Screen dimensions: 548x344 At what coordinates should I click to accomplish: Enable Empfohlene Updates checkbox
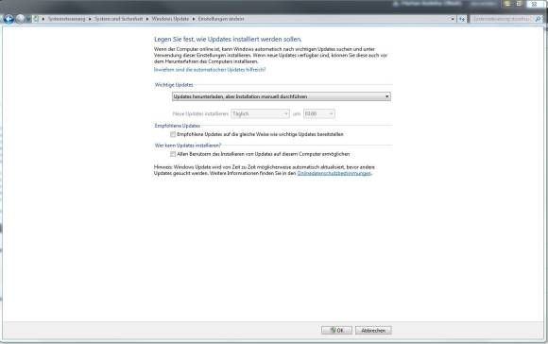(173, 134)
